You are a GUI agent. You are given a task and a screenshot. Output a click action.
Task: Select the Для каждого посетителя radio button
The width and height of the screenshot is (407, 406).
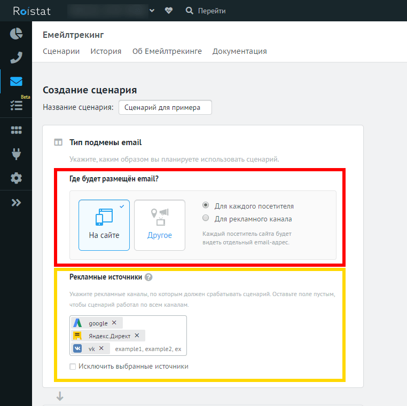(206, 205)
